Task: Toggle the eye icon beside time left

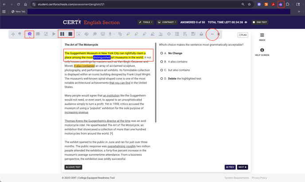Action: coord(246,22)
